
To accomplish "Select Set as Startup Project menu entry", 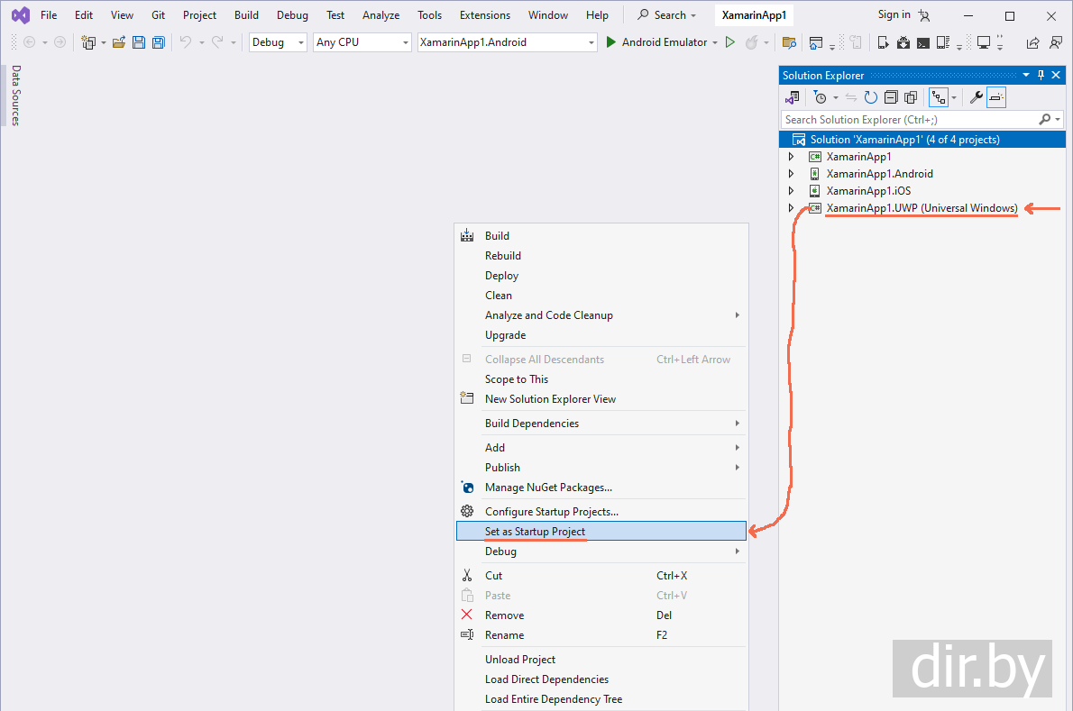I will click(x=535, y=532).
